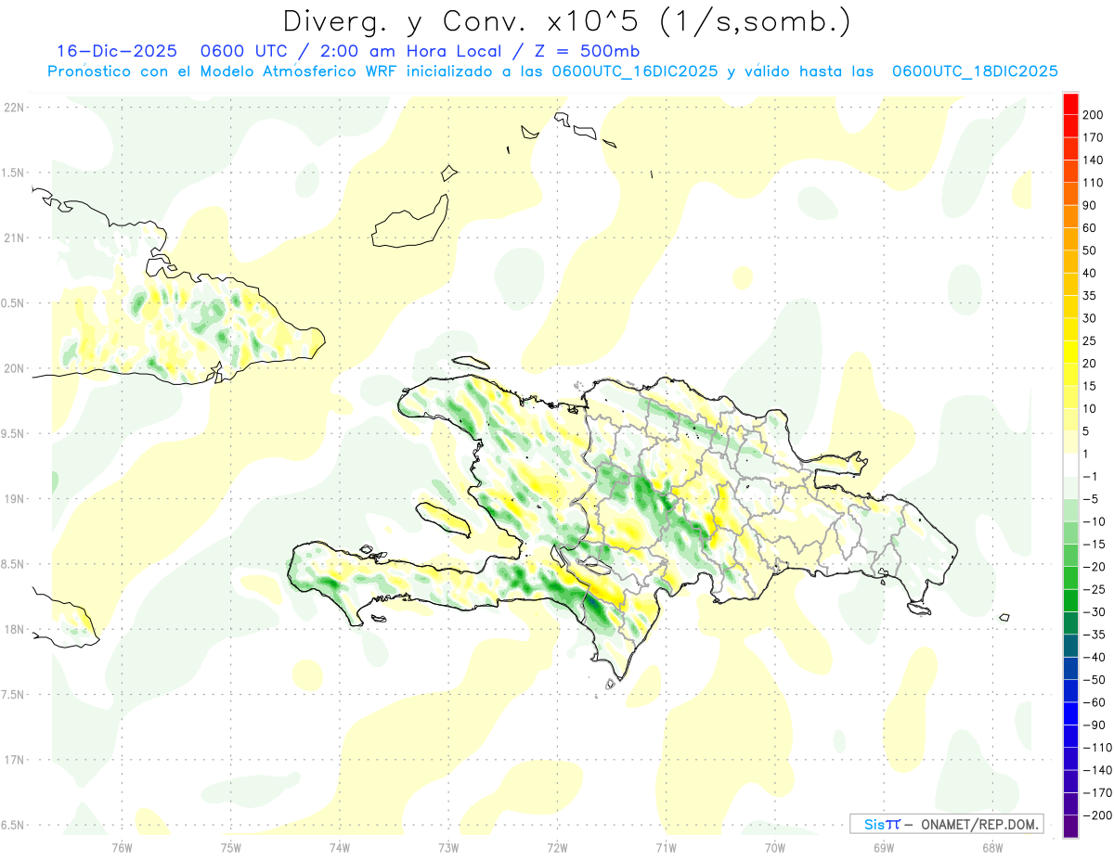Click the colorbar label '-170'

(x=1098, y=793)
